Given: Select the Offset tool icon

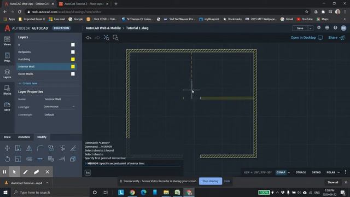Looking at the screenshot, I should (x=29, y=159).
